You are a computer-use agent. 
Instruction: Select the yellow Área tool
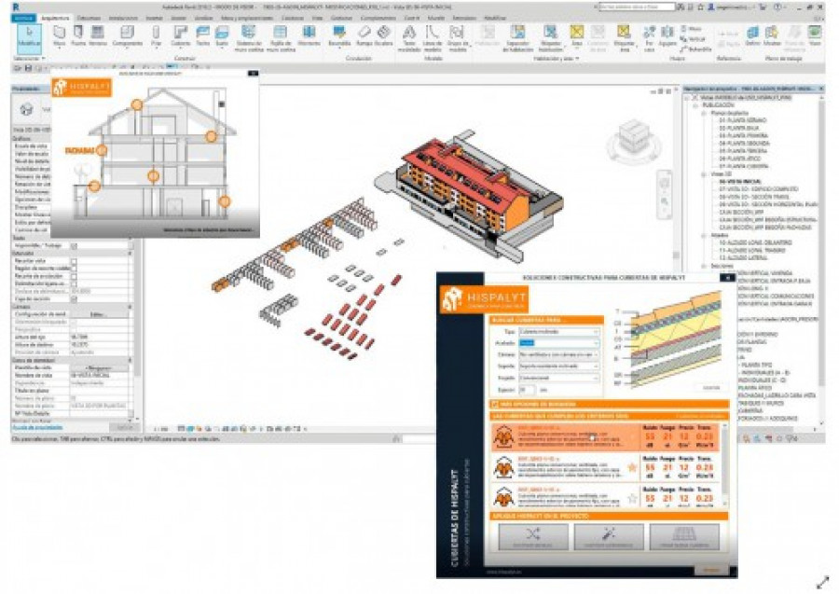(x=576, y=36)
